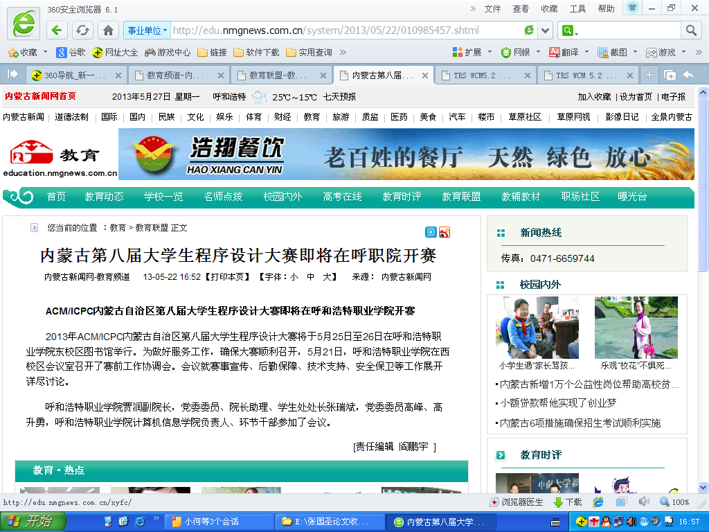Image resolution: width=709 pixels, height=532 pixels.
Task: Click the browser back arrow button
Action: [x=57, y=30]
